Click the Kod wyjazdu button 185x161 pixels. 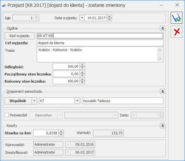tap(20, 36)
